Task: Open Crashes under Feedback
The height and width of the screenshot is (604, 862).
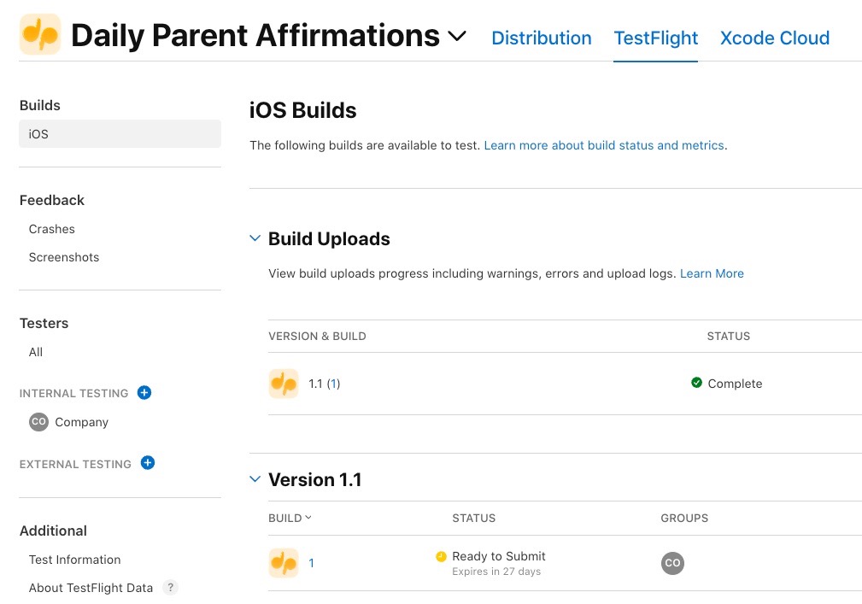Action: point(51,229)
